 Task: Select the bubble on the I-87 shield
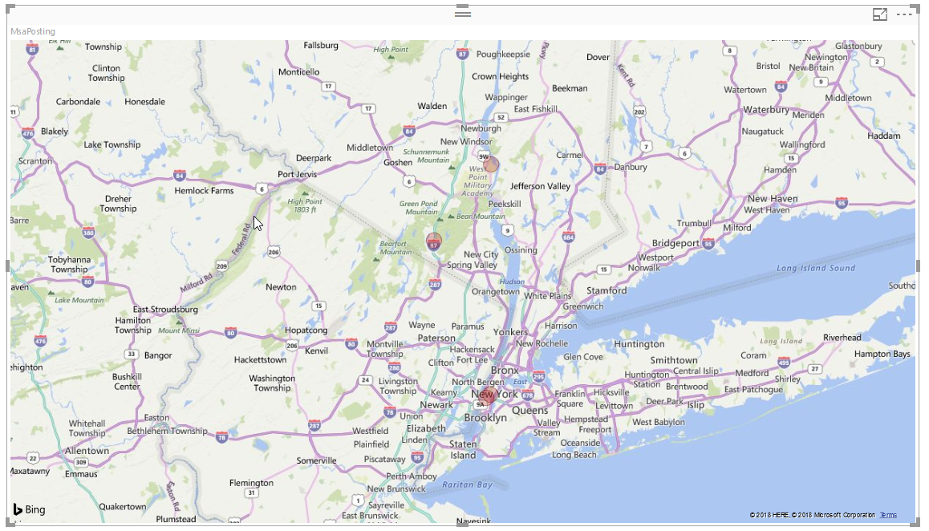click(434, 241)
